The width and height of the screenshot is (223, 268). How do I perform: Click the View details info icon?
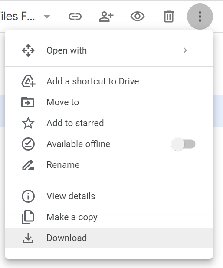pyautogui.click(x=28, y=196)
